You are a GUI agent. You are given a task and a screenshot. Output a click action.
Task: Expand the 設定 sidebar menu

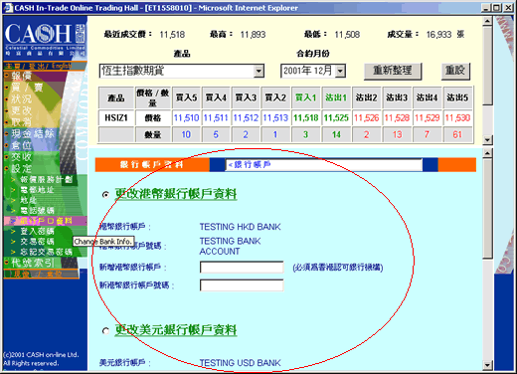[x=21, y=168]
